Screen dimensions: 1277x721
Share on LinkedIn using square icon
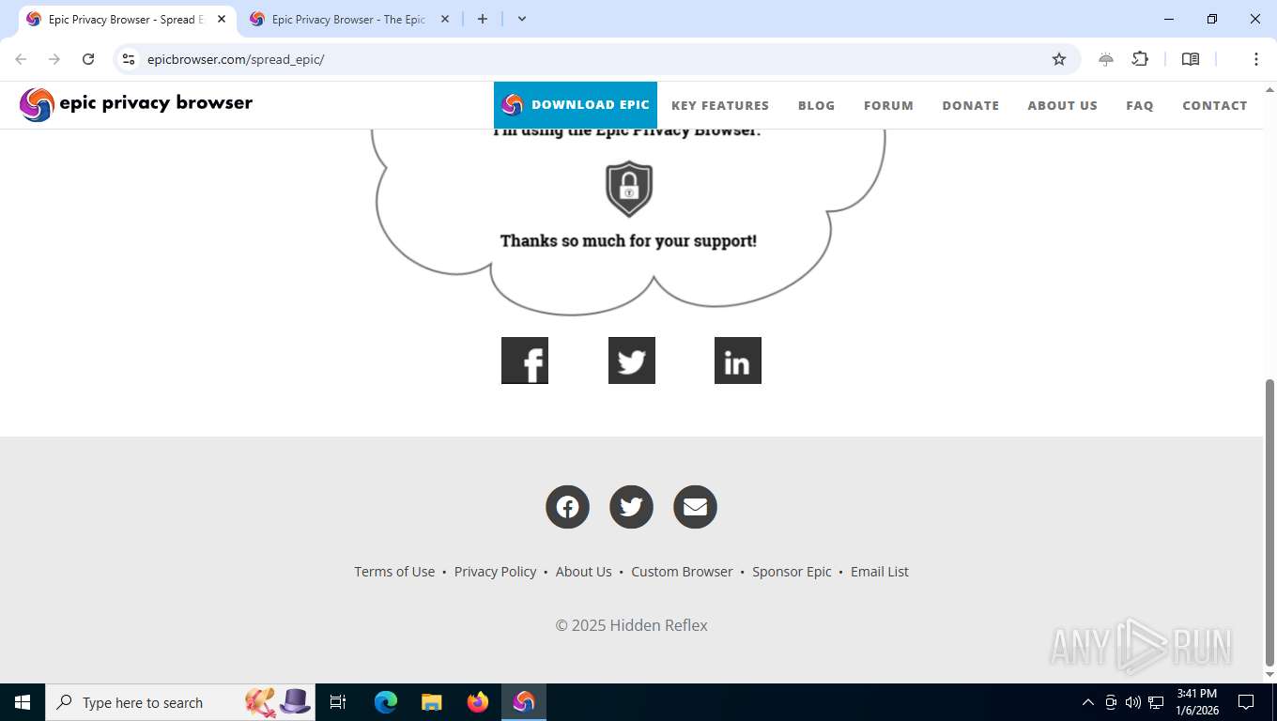pos(738,360)
